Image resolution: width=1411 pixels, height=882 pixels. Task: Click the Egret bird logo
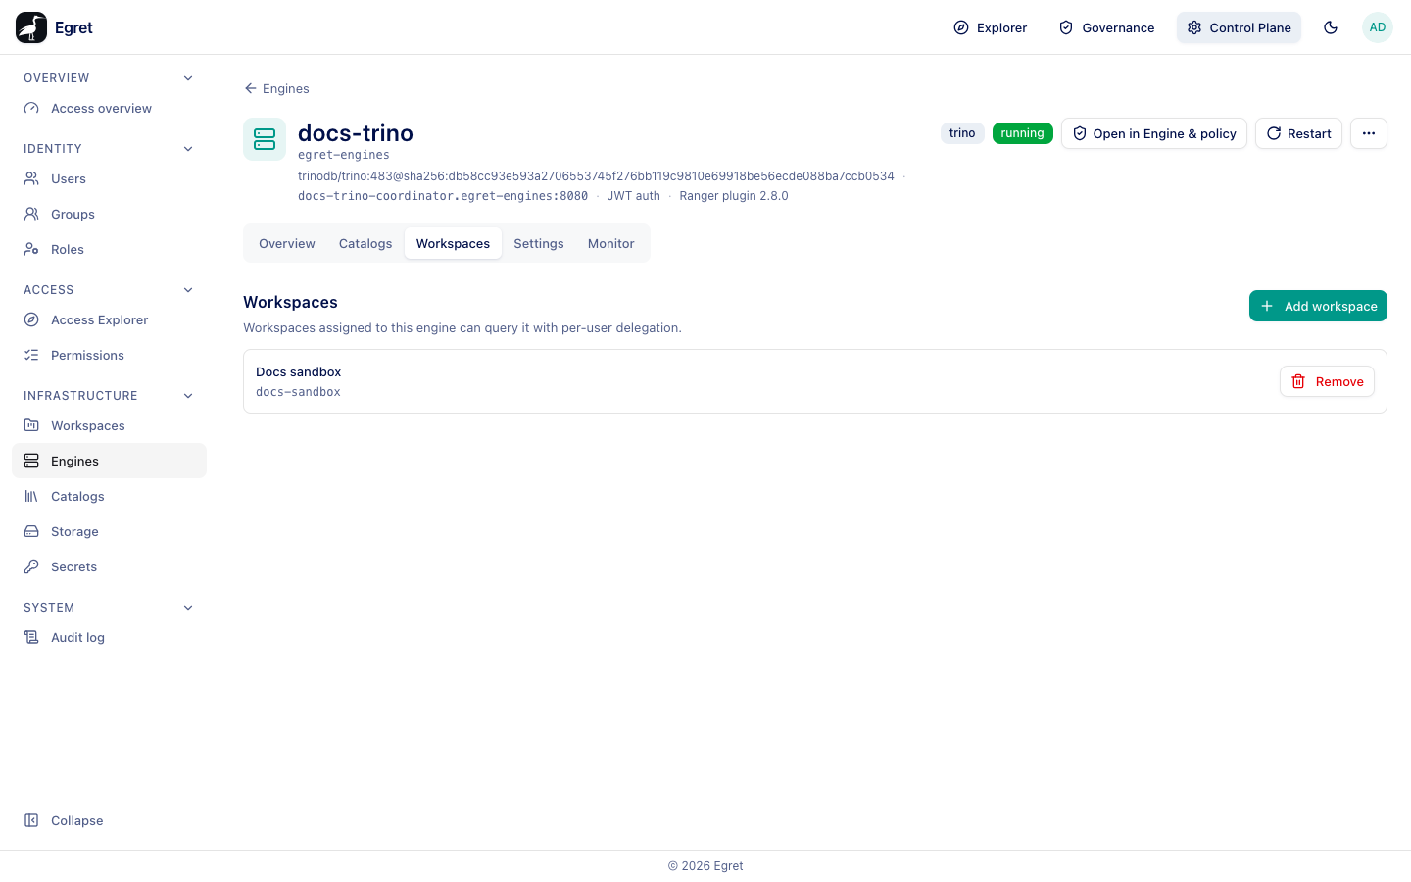pos(31,27)
